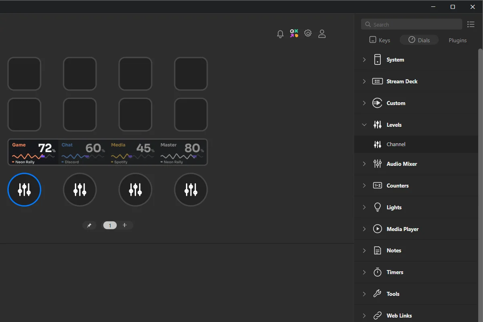Expand the Notes category chevron
This screenshot has width=483, height=322.
coord(364,250)
